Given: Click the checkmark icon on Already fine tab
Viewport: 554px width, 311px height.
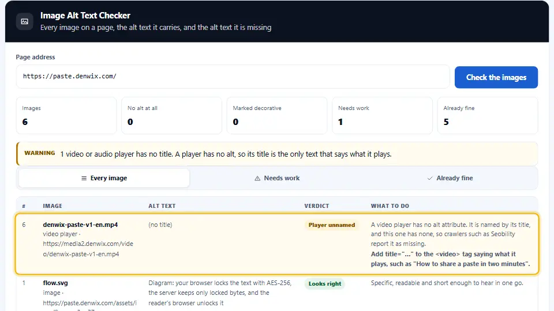Looking at the screenshot, I should 429,179.
